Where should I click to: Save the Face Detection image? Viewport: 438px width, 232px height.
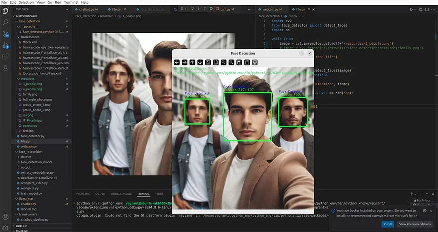coord(239,62)
